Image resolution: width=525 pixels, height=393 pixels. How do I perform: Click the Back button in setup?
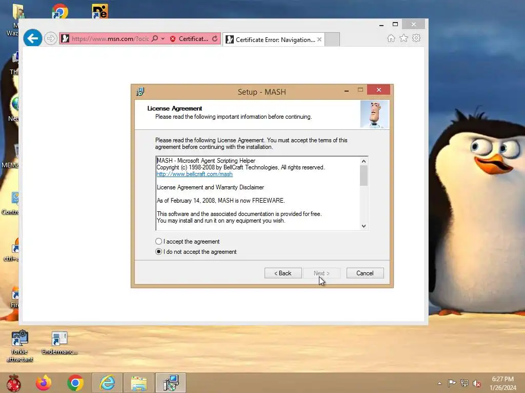point(283,273)
